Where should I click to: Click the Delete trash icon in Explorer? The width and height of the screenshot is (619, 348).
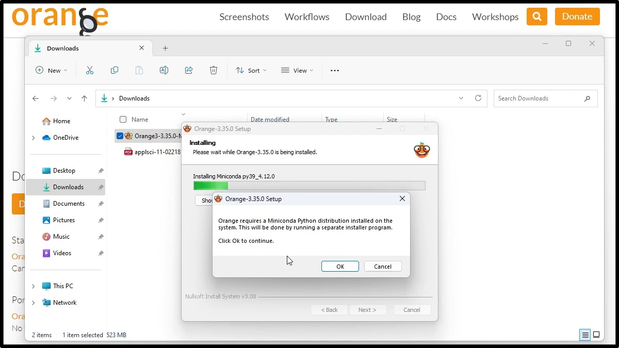214,71
